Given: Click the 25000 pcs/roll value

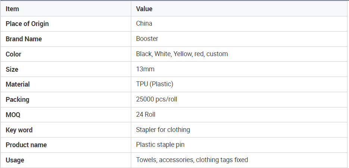Looking at the screenshot, I should click(157, 99).
